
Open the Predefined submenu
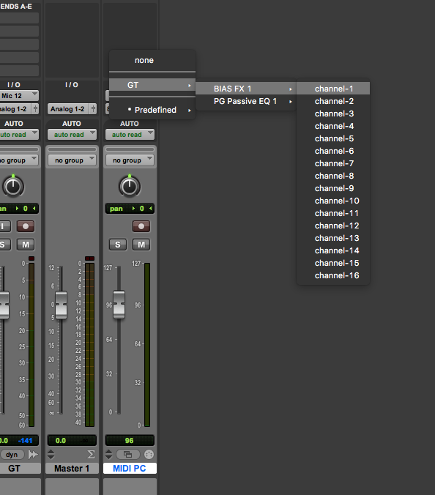[152, 110]
